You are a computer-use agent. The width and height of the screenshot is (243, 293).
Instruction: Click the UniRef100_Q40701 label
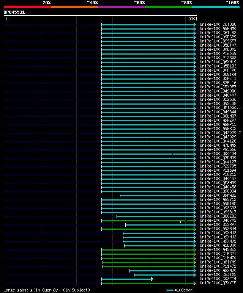pos(218,221)
